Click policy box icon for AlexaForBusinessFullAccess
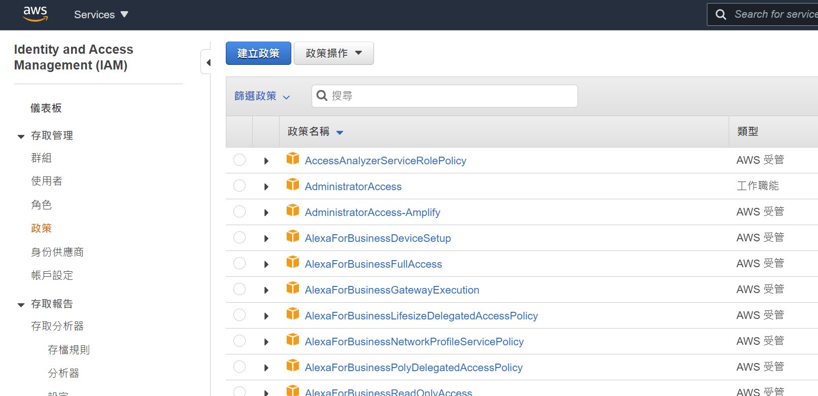Image resolution: width=818 pixels, height=396 pixels. pos(293,262)
